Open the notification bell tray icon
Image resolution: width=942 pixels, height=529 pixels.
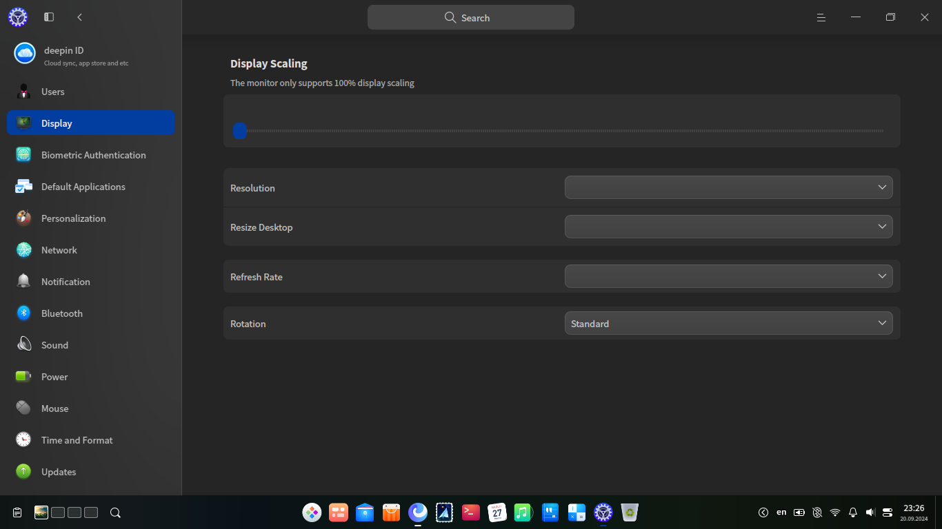click(853, 512)
